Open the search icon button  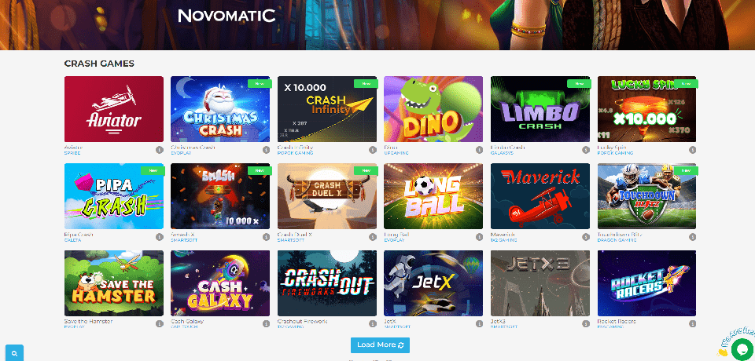(x=14, y=353)
